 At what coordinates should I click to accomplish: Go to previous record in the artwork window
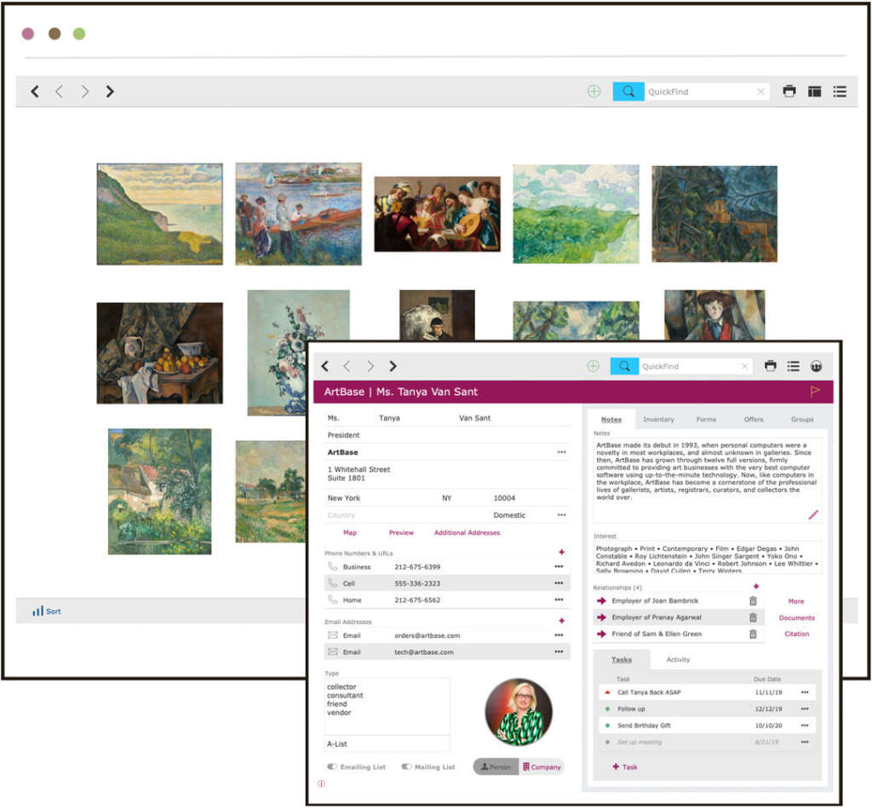click(x=60, y=91)
